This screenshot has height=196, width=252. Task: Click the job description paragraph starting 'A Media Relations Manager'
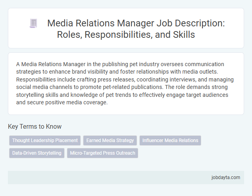coord(125,83)
